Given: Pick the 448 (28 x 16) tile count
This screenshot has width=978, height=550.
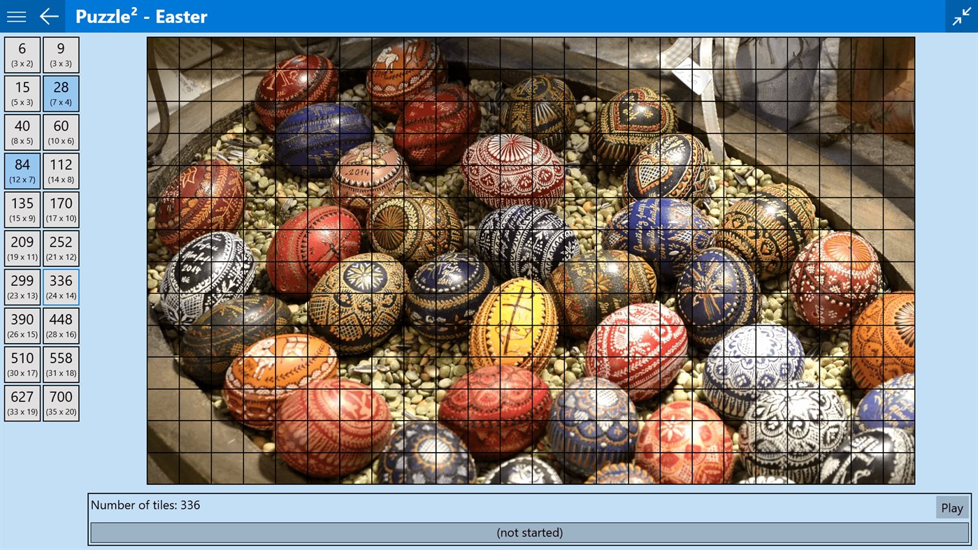Looking at the screenshot, I should click(x=61, y=324).
